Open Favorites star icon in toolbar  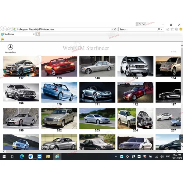[172, 29]
